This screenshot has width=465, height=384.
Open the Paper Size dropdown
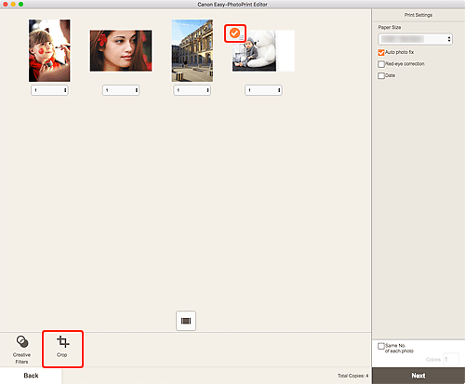click(x=415, y=39)
